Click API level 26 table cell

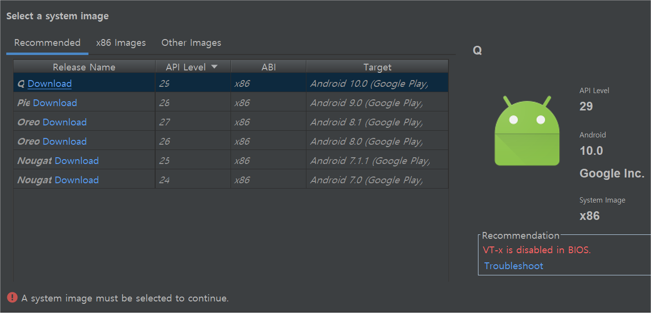click(193, 141)
